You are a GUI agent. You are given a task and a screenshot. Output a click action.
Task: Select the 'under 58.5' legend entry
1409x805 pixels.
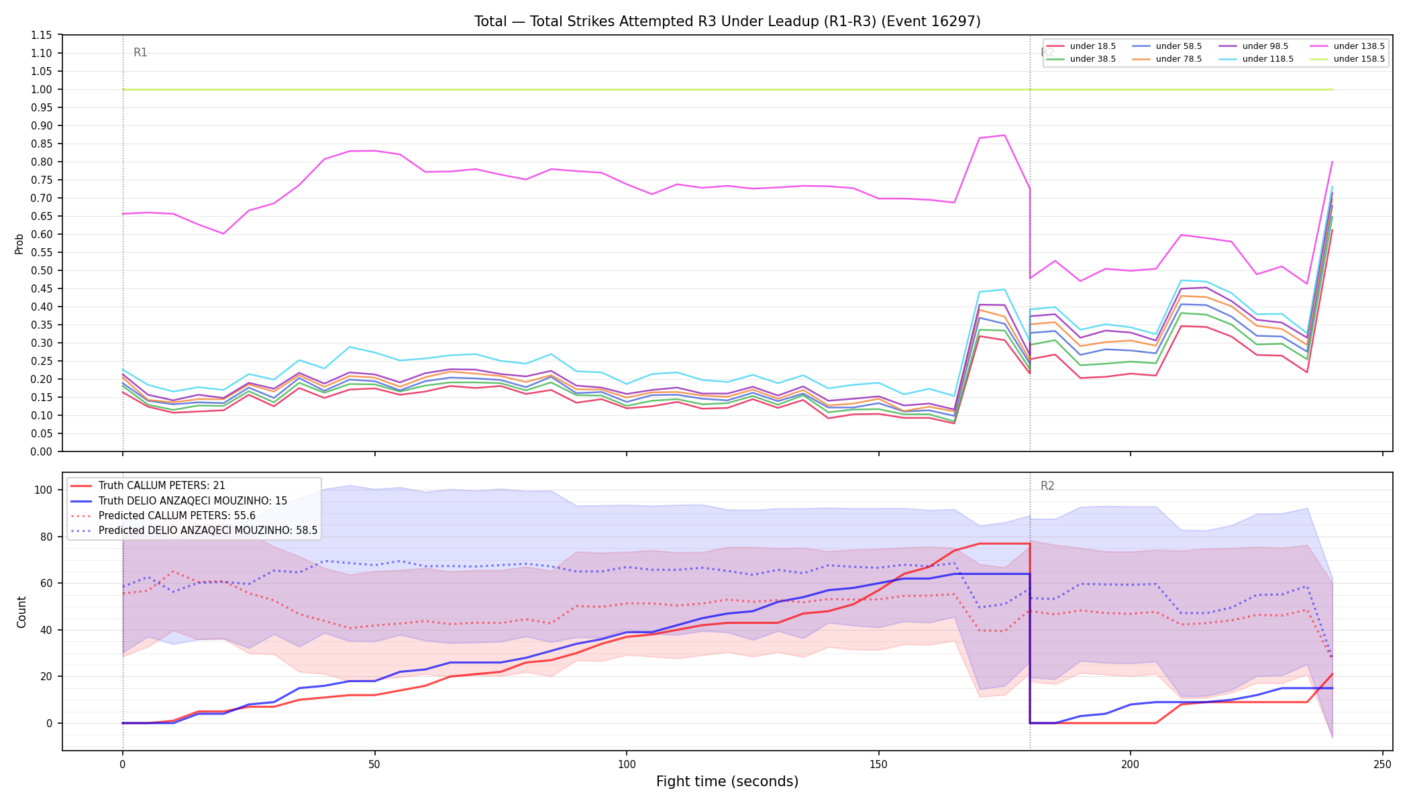pos(1167,46)
